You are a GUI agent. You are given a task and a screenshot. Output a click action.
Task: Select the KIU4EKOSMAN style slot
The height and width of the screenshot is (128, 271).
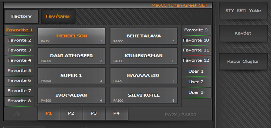(144, 56)
